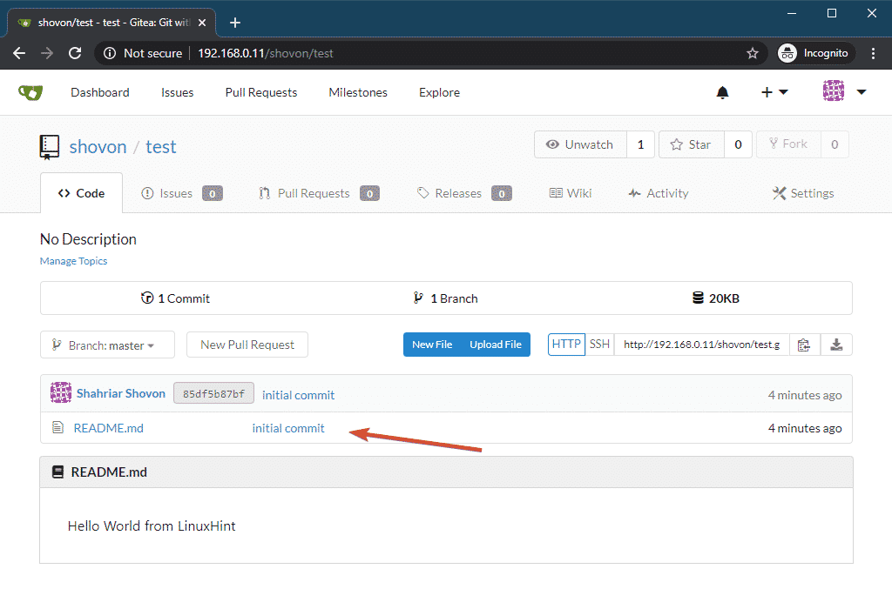Viewport: 892px width, 589px height.
Task: Open Milestones page
Action: coord(358,92)
